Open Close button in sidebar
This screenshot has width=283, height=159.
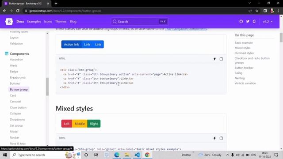tap(18, 107)
